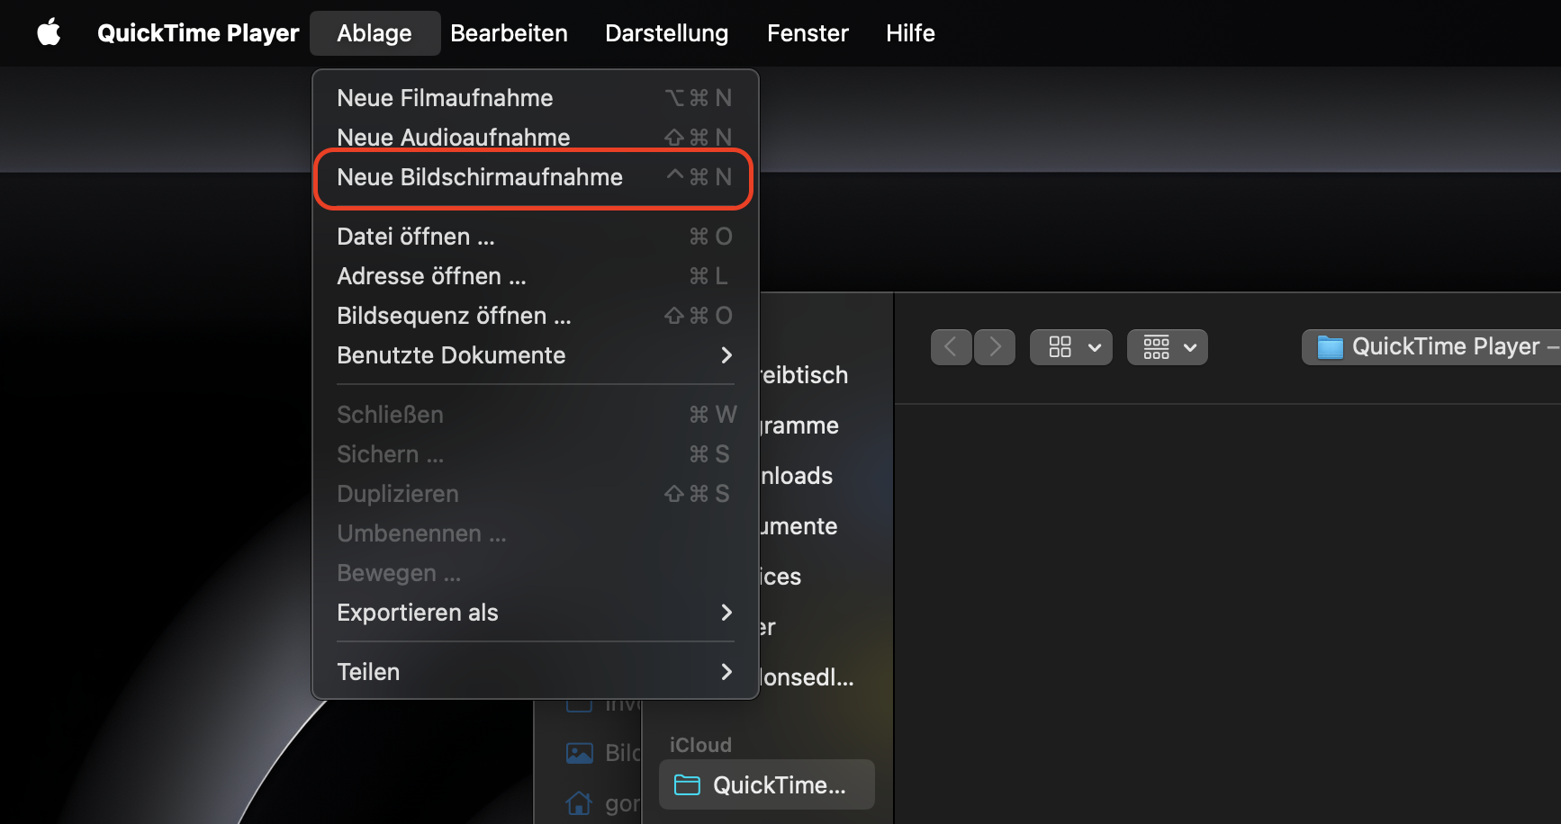
Task: Expand the Exportieren als submenu
Action: pos(535,613)
